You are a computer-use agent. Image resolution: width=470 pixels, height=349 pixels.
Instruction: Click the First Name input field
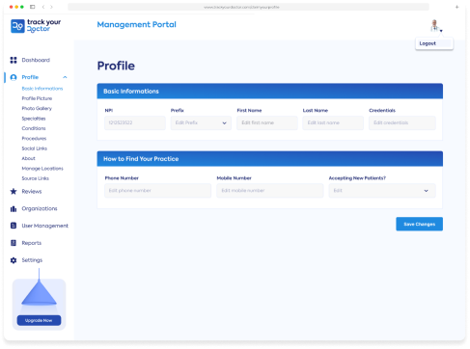[267, 123]
